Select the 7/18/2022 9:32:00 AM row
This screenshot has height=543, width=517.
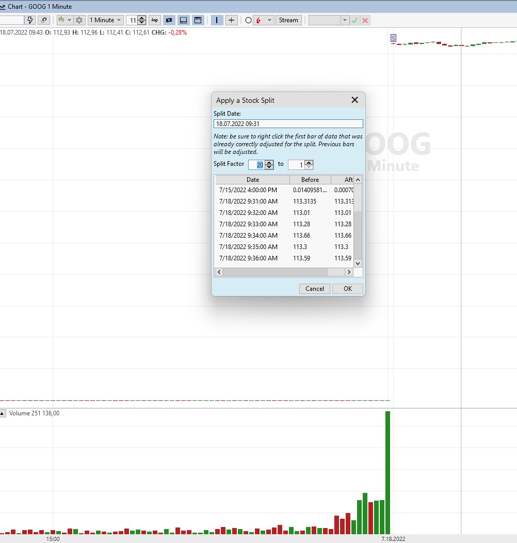pos(284,213)
